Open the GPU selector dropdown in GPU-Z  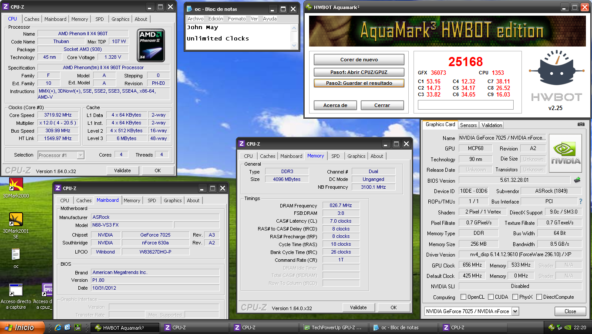pyautogui.click(x=515, y=311)
